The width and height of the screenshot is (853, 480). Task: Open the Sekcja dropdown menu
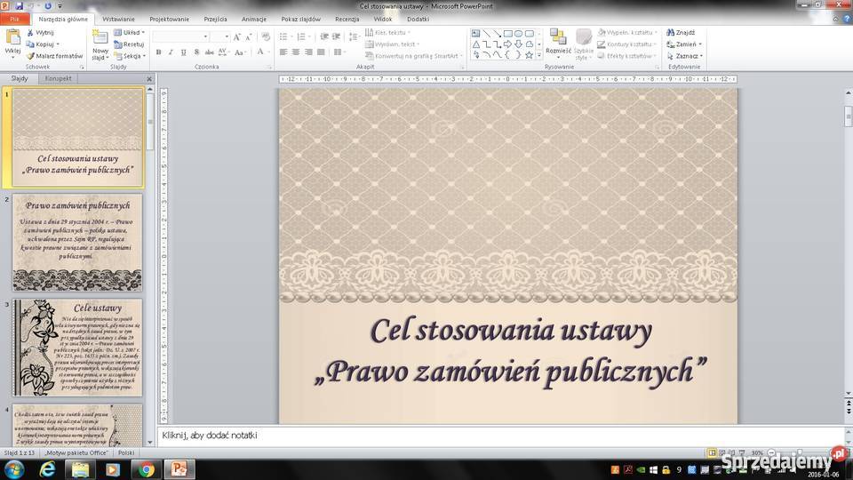coord(130,55)
